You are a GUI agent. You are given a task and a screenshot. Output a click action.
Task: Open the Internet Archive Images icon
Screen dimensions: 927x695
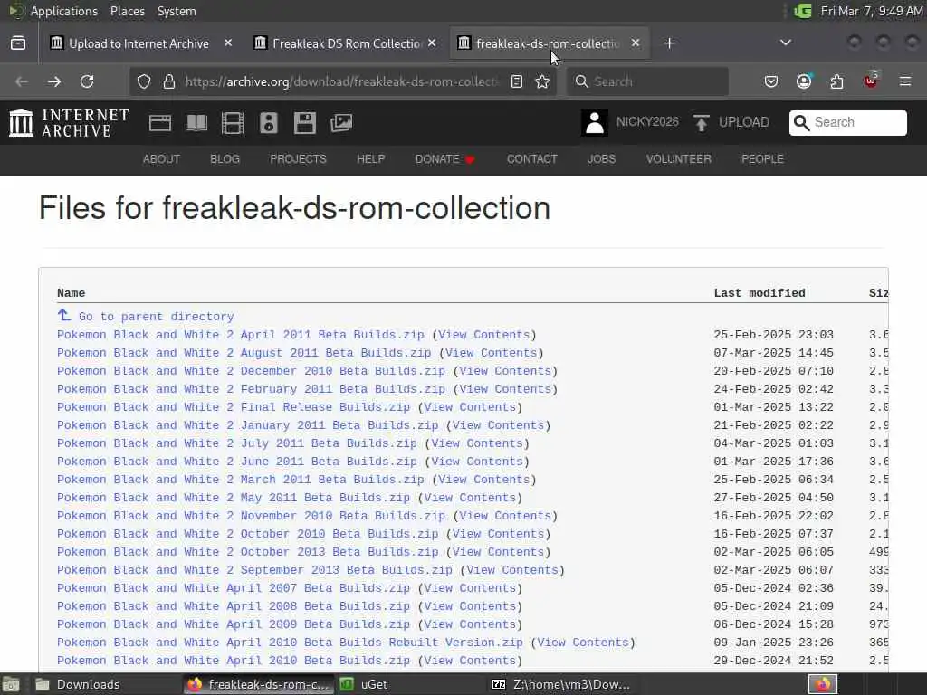click(x=341, y=123)
